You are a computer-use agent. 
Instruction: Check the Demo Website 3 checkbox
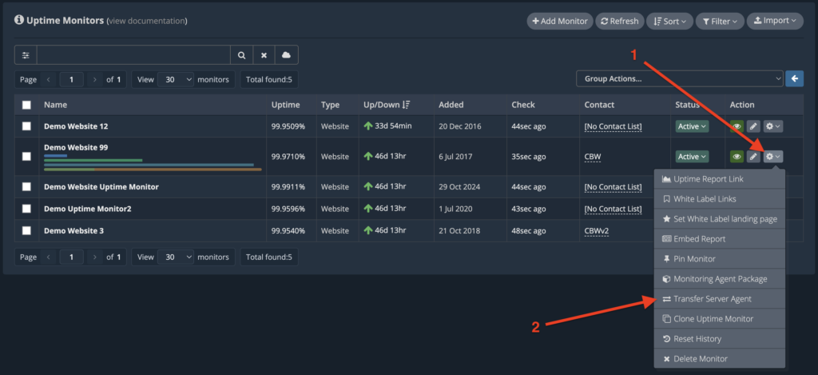[x=26, y=231]
